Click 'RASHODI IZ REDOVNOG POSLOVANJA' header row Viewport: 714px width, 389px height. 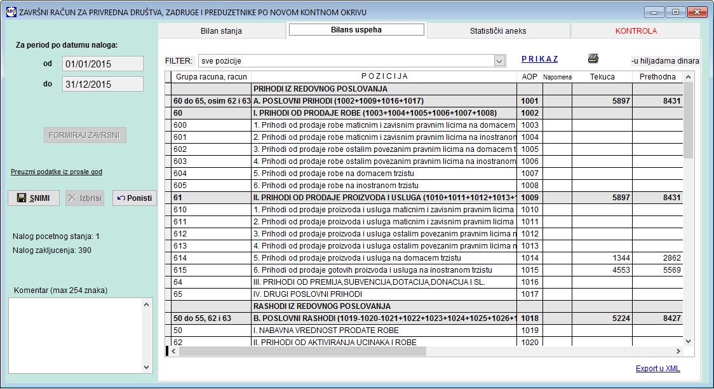[384, 306]
